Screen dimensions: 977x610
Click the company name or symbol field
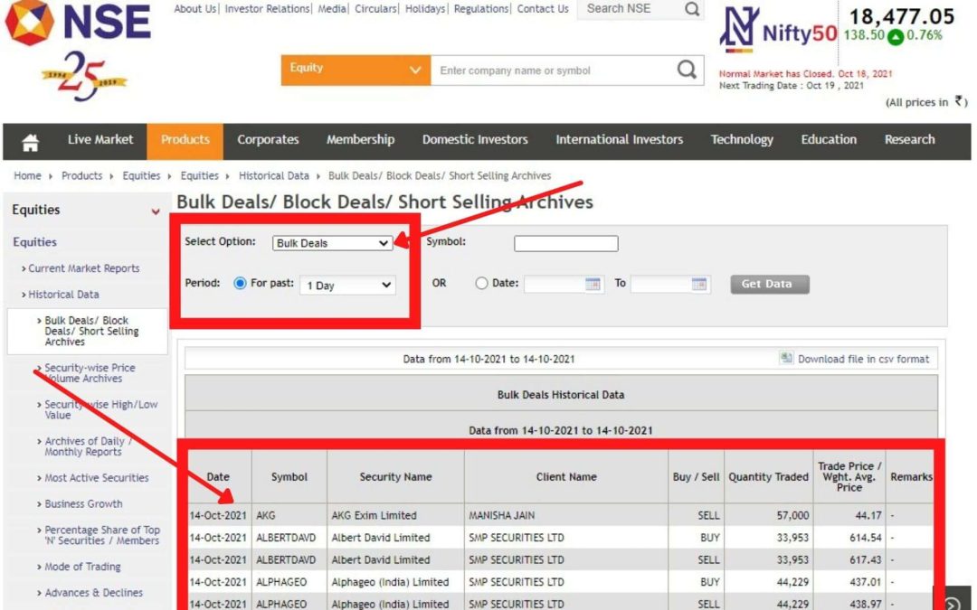554,70
